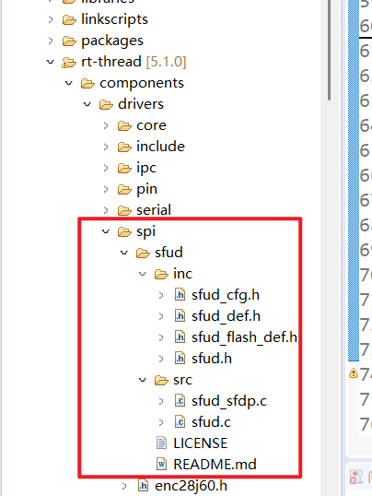
Task: Click the sfud_cfg.h header file icon
Action: coord(180,295)
